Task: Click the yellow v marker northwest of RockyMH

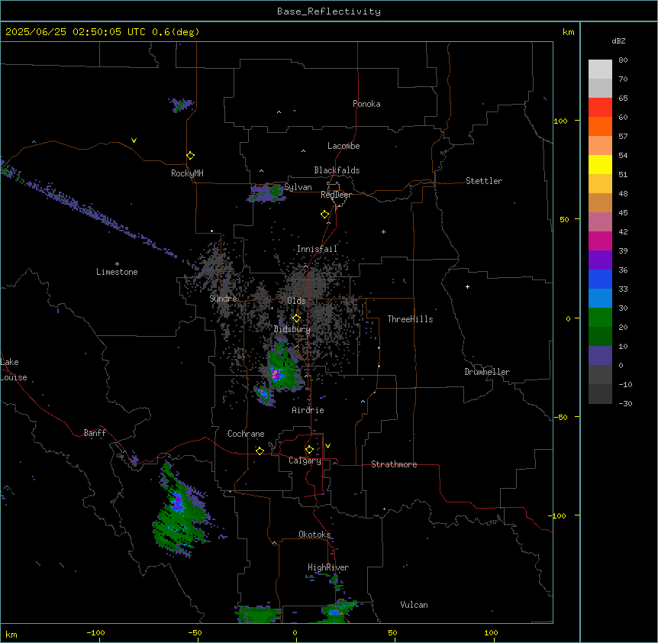Action: click(x=134, y=141)
